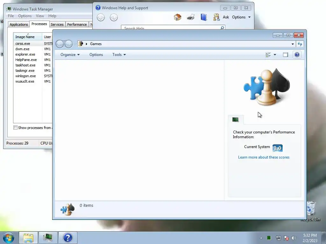Switch to the Applications tab
This screenshot has width=326, height=244.
[x=19, y=24]
